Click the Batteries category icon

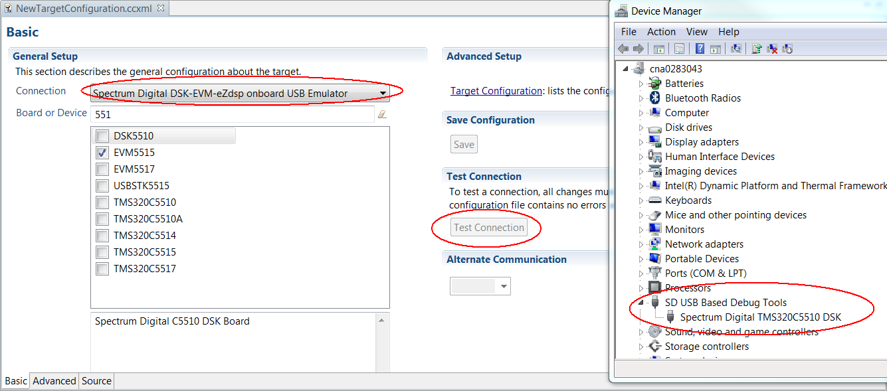(x=655, y=84)
